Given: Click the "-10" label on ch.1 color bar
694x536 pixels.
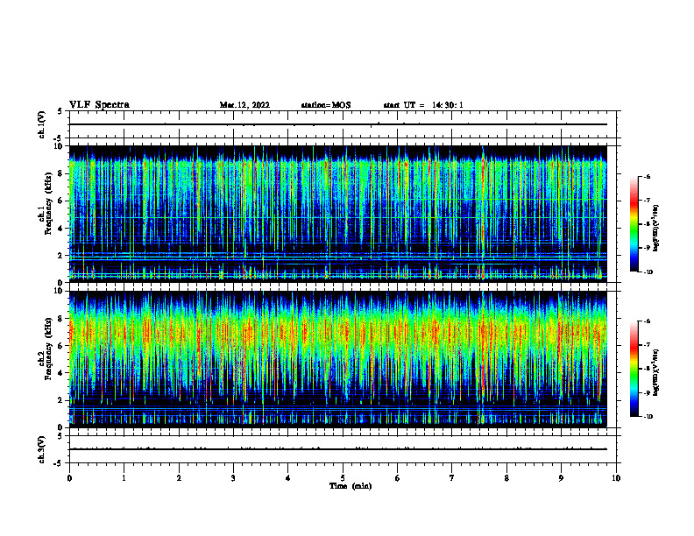Looking at the screenshot, I should (x=648, y=272).
